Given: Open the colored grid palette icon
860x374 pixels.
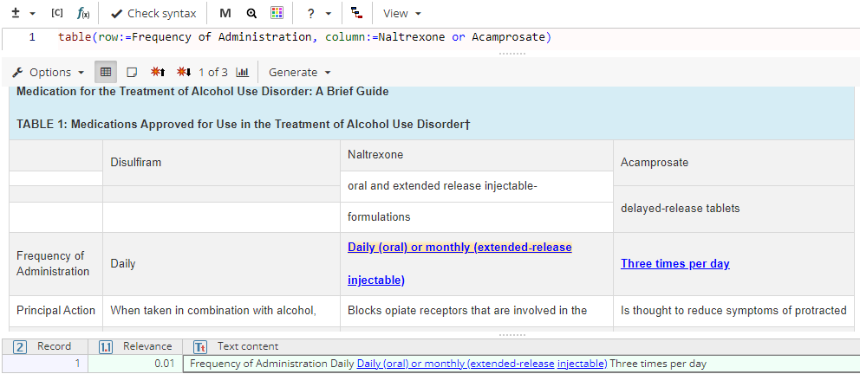Looking at the screenshot, I should tap(277, 13).
